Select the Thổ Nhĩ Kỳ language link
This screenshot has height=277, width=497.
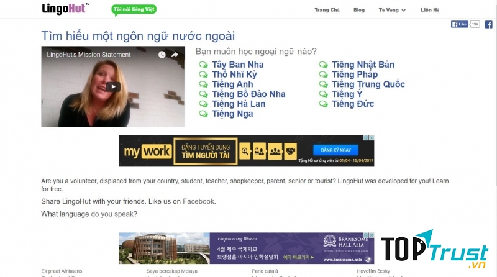(x=234, y=75)
